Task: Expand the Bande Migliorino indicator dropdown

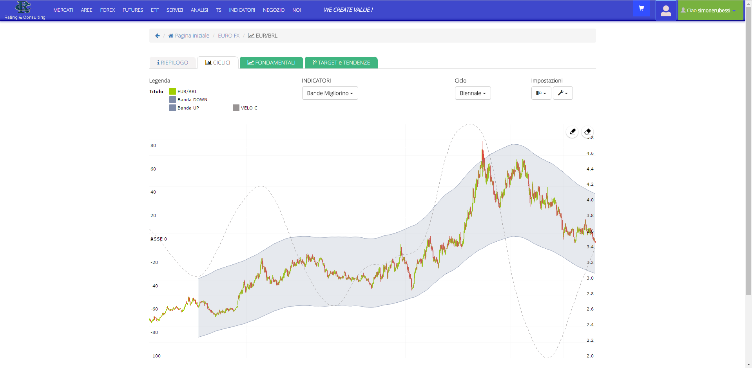Action: pos(330,93)
